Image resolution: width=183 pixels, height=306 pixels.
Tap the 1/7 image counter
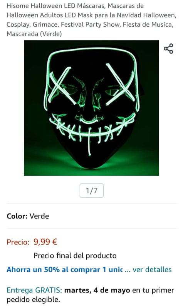point(92,190)
